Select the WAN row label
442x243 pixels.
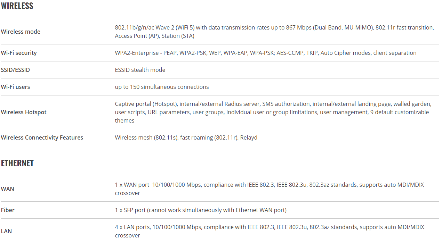(8, 189)
